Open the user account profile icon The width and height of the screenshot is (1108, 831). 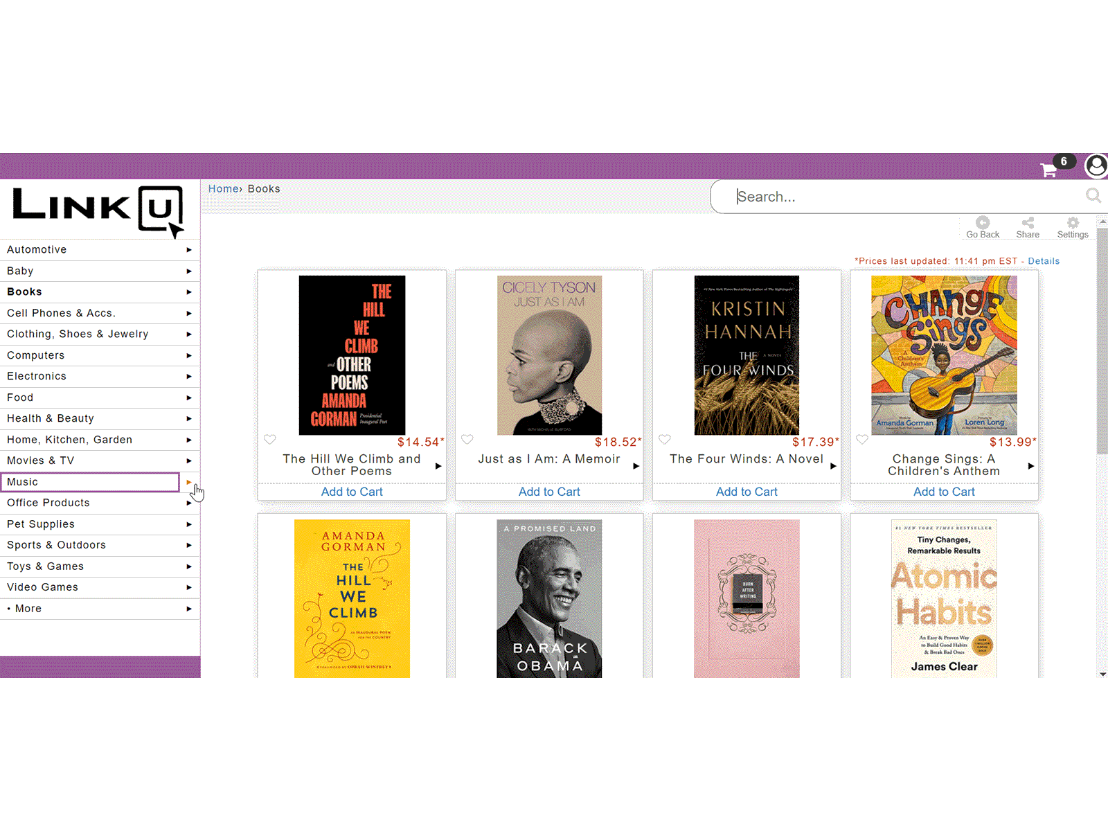[x=1096, y=166]
